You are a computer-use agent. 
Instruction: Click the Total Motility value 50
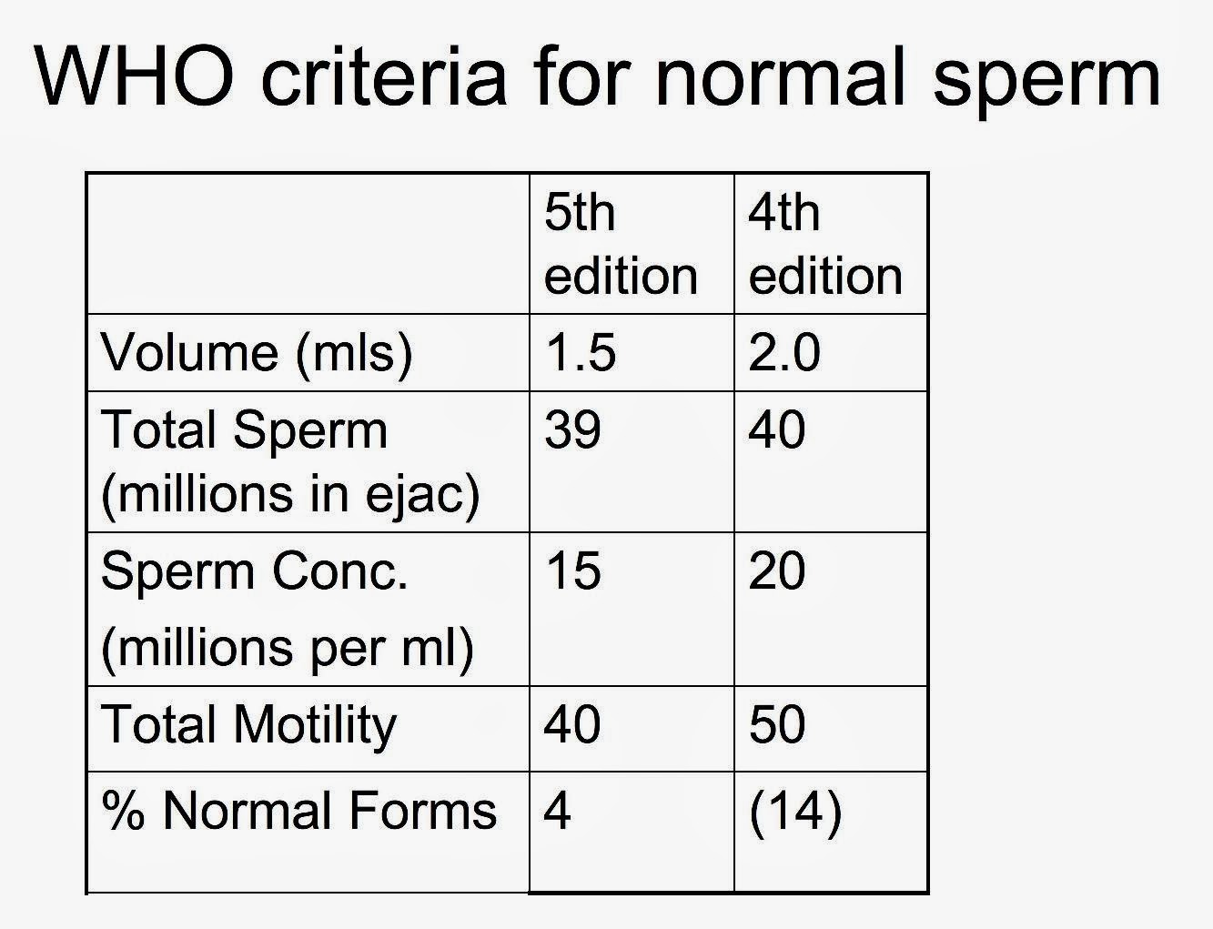pos(776,725)
